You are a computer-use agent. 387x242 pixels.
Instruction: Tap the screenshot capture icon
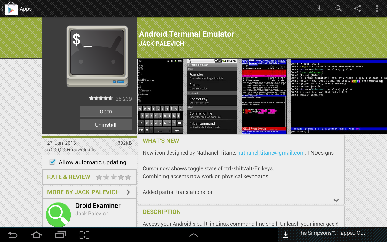[85, 235]
